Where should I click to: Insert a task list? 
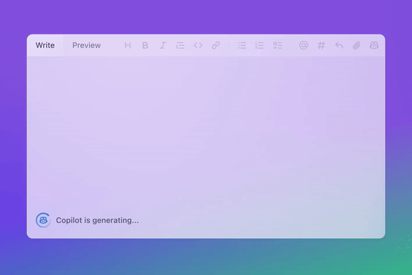pos(277,45)
